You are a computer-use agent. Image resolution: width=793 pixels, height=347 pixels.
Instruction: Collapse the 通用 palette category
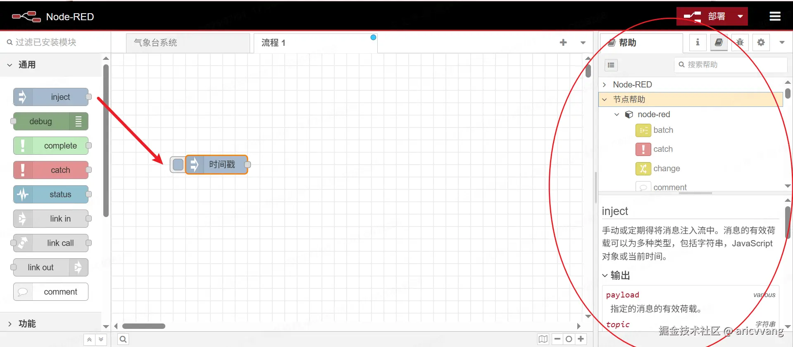point(50,65)
